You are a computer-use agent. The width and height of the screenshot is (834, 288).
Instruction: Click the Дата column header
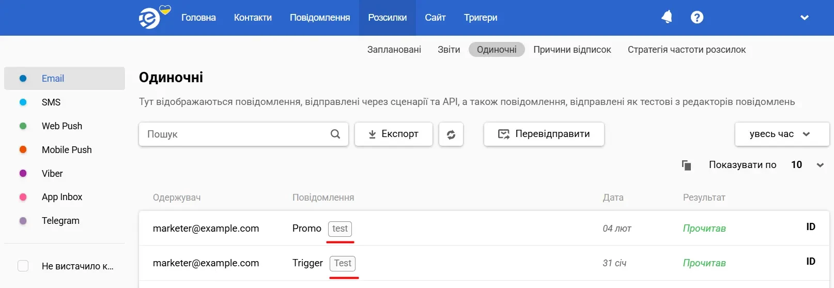[x=613, y=198]
